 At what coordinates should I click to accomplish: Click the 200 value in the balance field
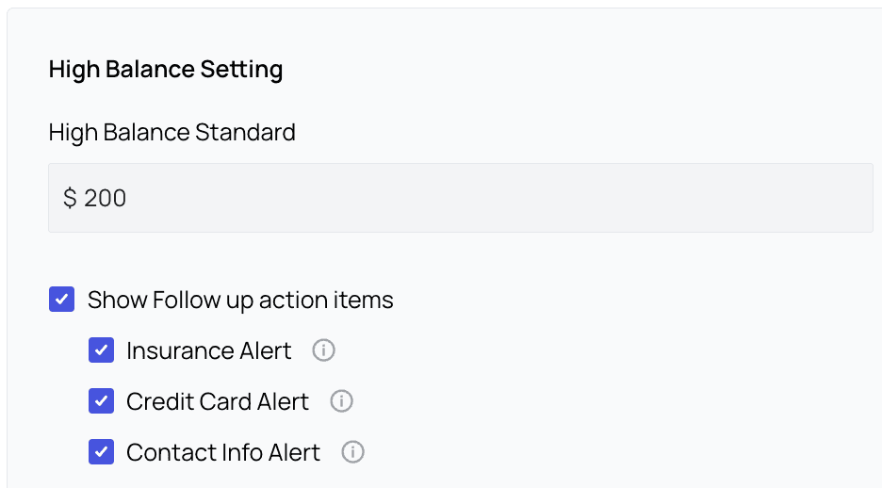(x=105, y=198)
